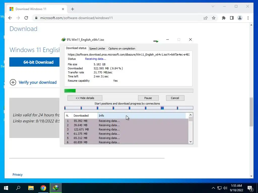Open the volume speaker tray icon
Image resolution: width=258 pixels, height=193 pixels.
coord(225,188)
